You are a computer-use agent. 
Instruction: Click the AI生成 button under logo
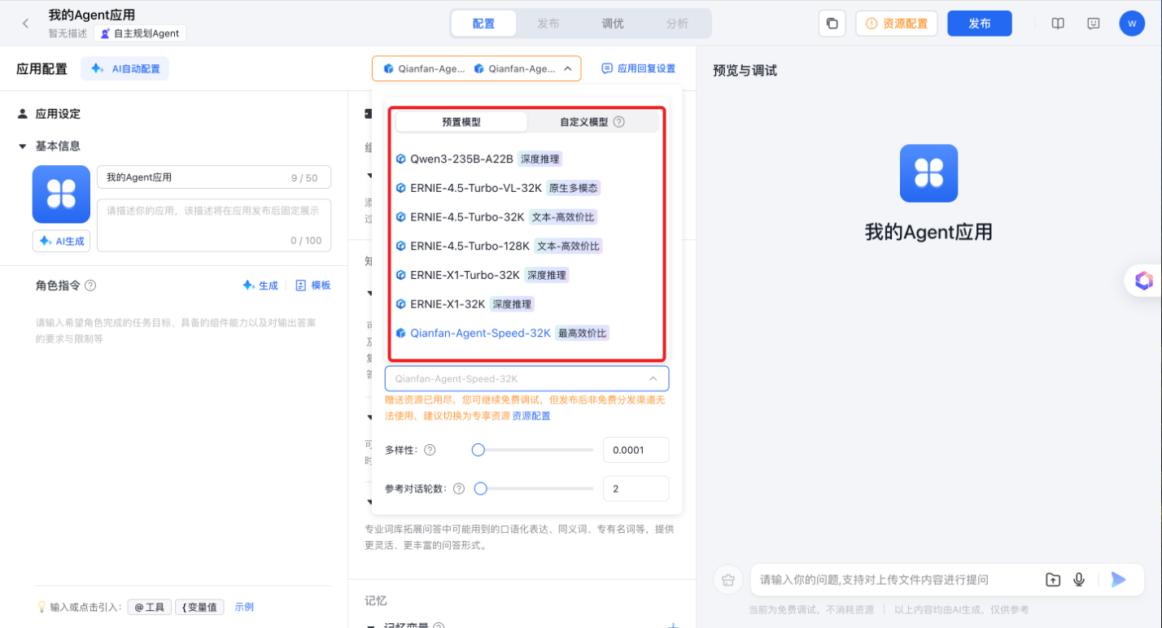(61, 242)
